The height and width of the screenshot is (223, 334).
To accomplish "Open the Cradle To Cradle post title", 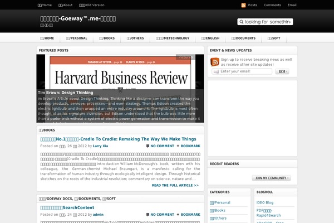I will pyautogui.click(x=118, y=139).
